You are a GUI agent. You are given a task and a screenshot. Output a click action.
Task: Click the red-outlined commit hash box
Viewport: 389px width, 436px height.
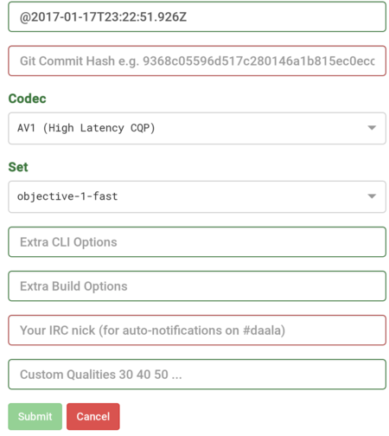coord(197,61)
